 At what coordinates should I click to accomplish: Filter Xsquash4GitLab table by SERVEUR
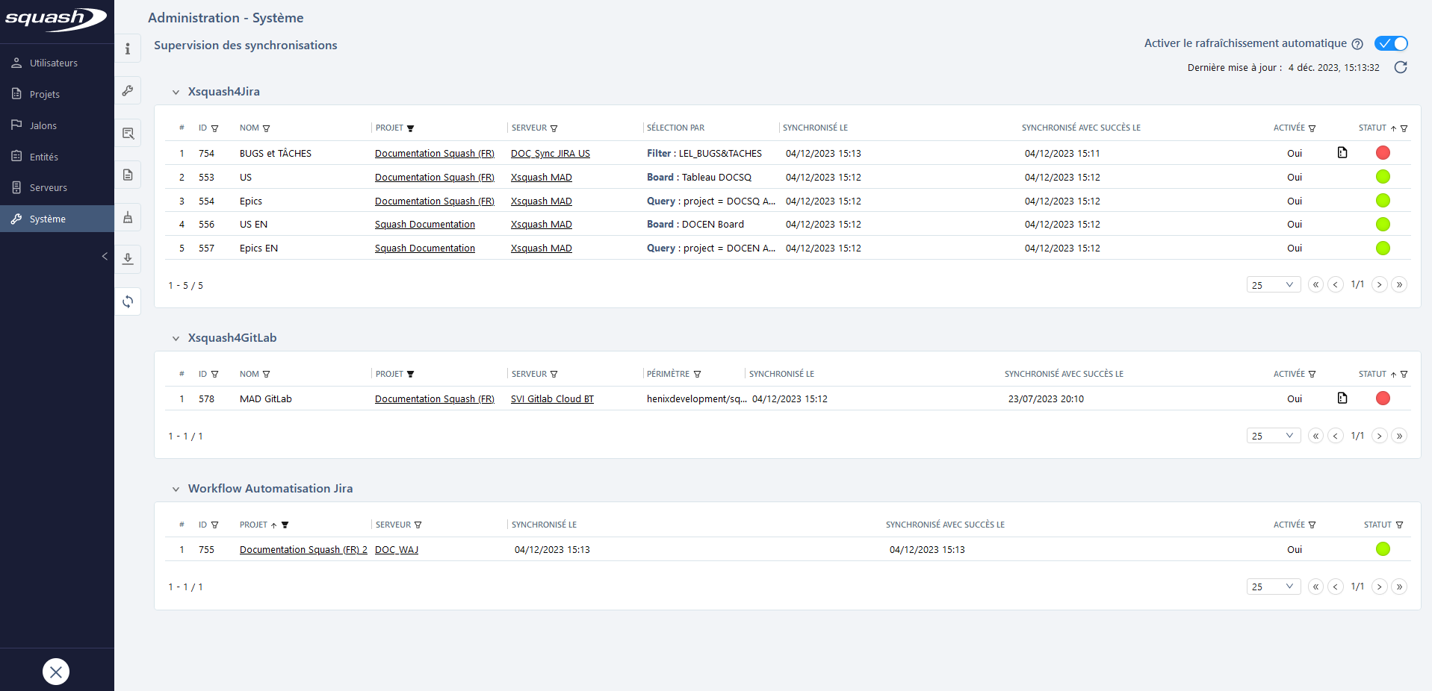coord(554,374)
